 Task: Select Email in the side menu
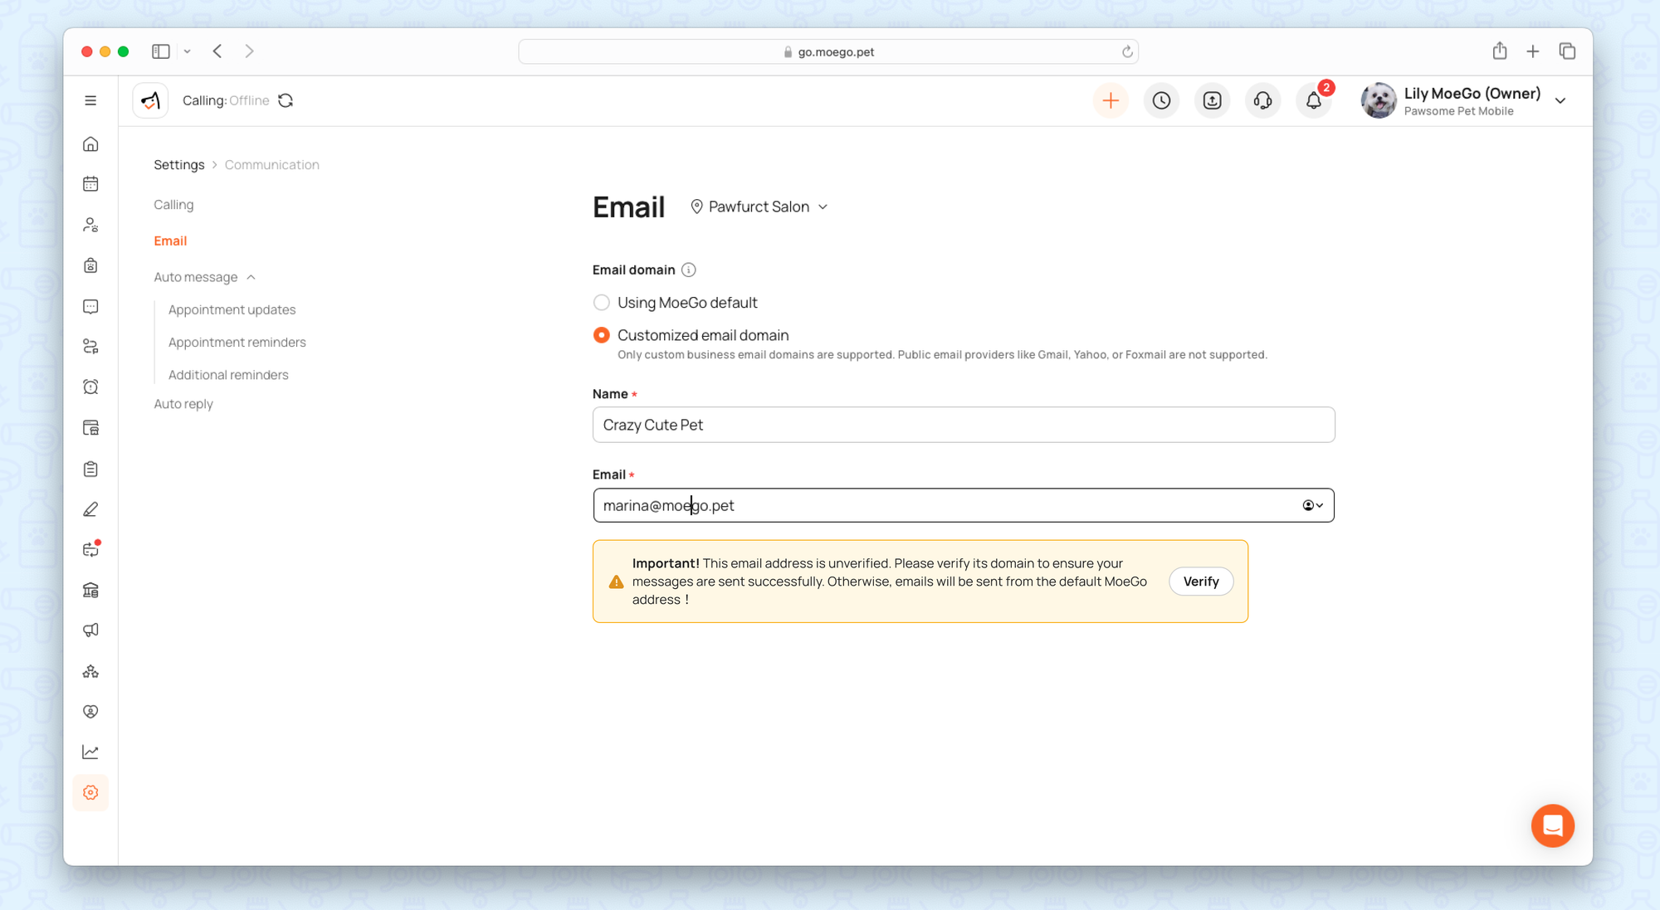tap(170, 241)
